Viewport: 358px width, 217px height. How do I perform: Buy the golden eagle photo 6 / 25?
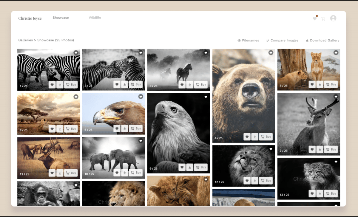pos(136,129)
